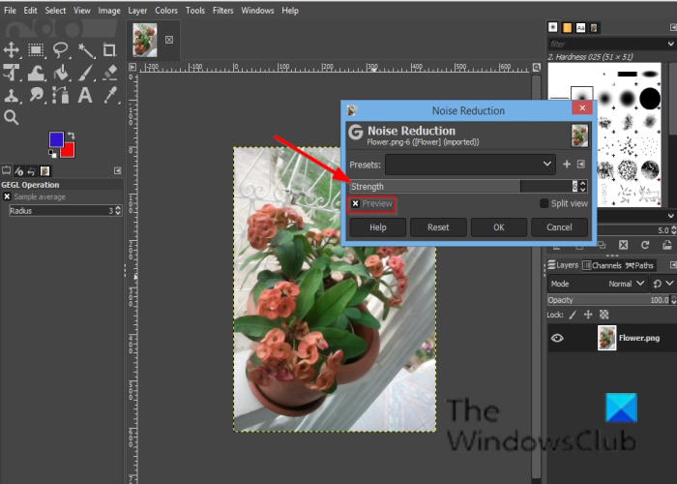
Task: Choose the Bucket Fill tool
Action: (62, 73)
